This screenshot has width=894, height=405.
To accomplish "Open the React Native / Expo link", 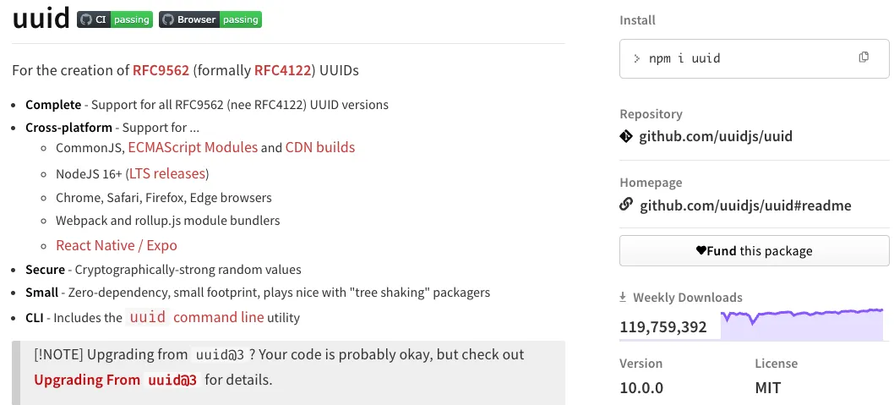I will [x=117, y=245].
